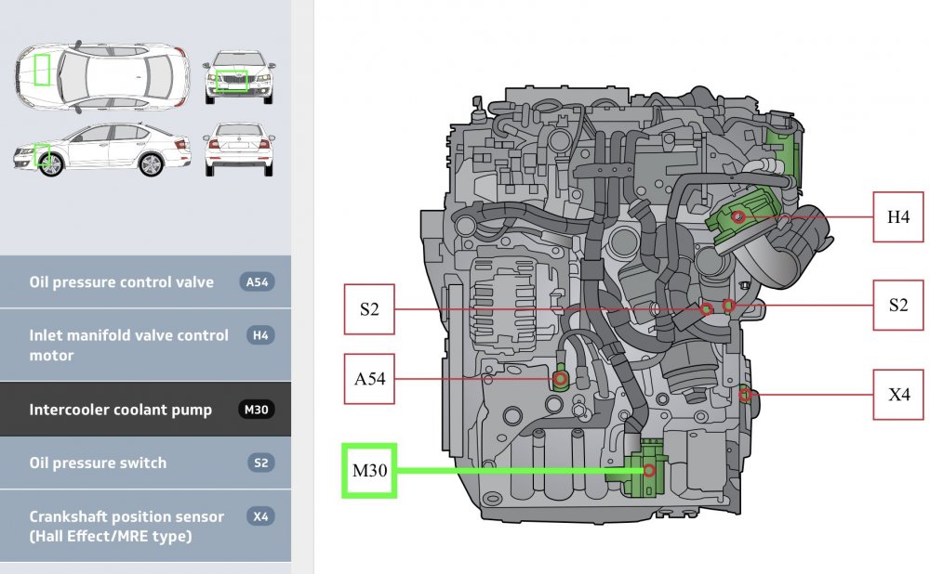Viewport: 930px width, 574px height.
Task: Select the M30 intercooler coolant pump marker on engine
Action: click(647, 472)
